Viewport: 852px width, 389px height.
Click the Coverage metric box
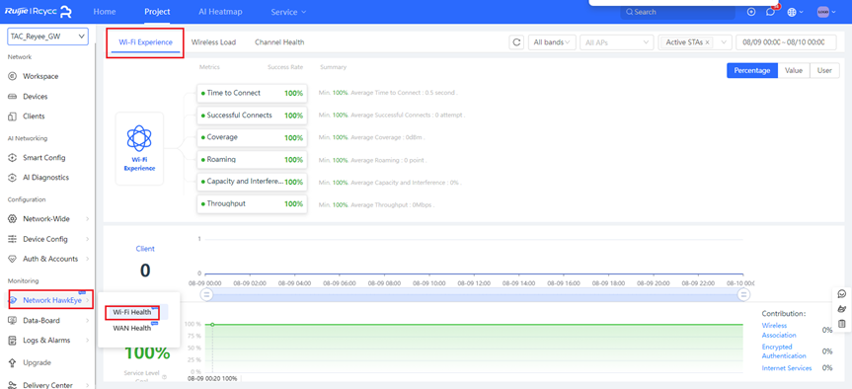pos(252,137)
